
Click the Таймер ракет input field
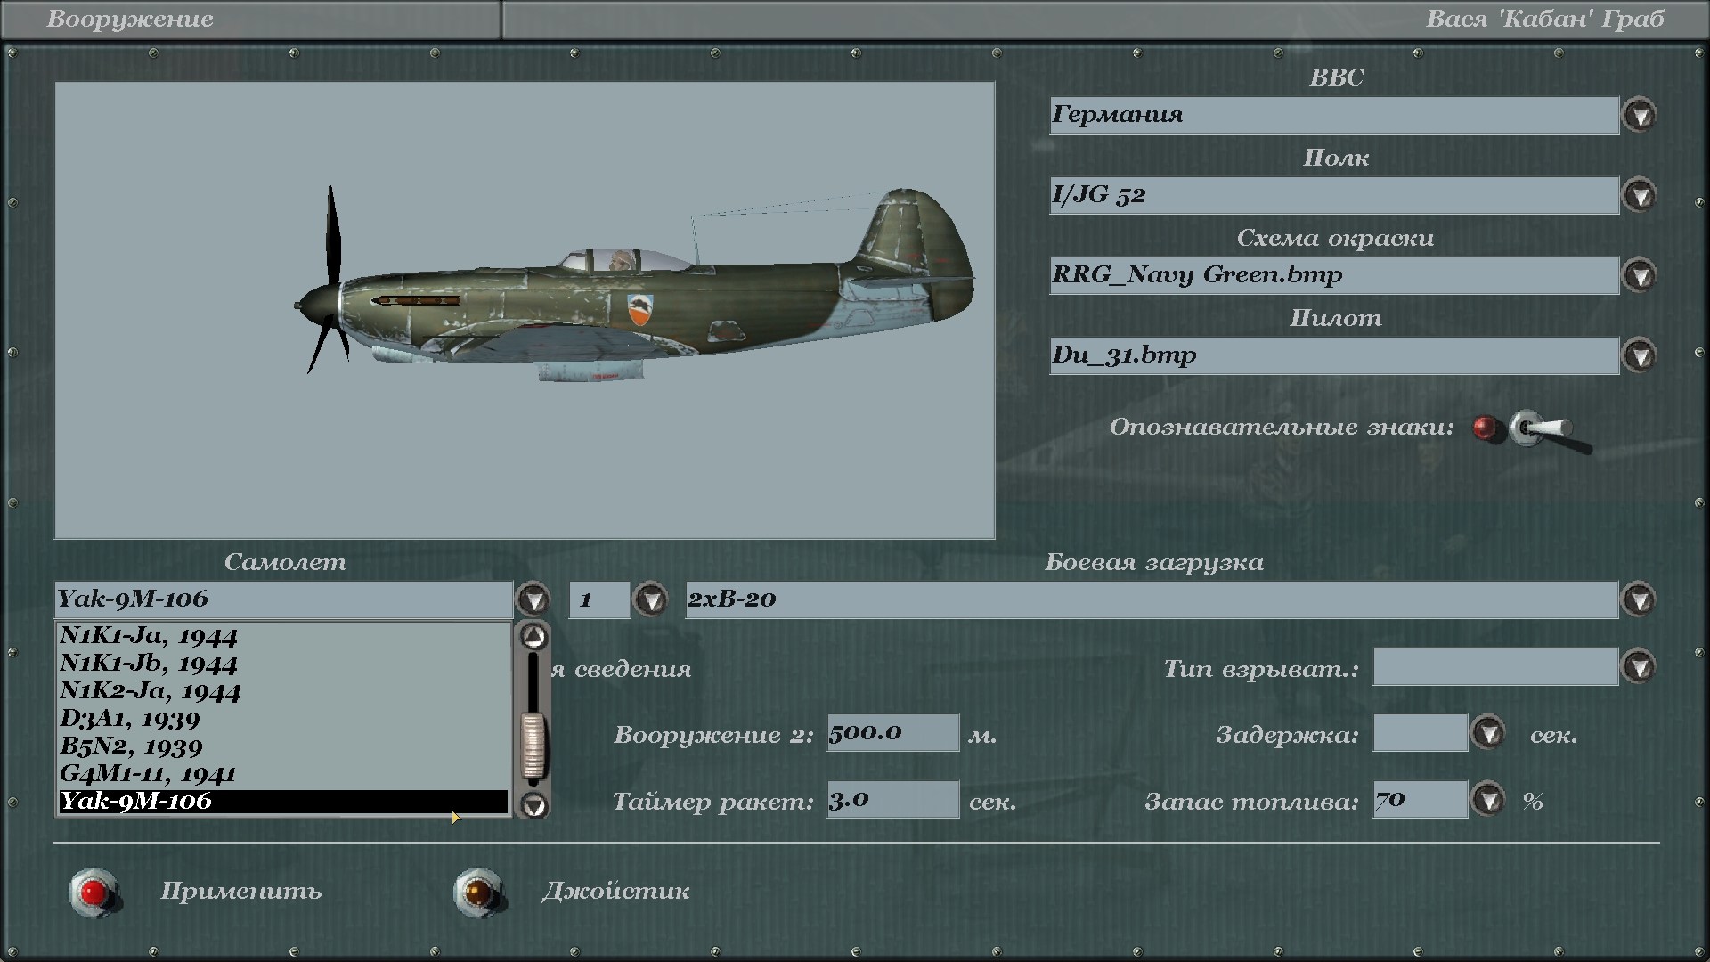pyautogui.click(x=892, y=800)
